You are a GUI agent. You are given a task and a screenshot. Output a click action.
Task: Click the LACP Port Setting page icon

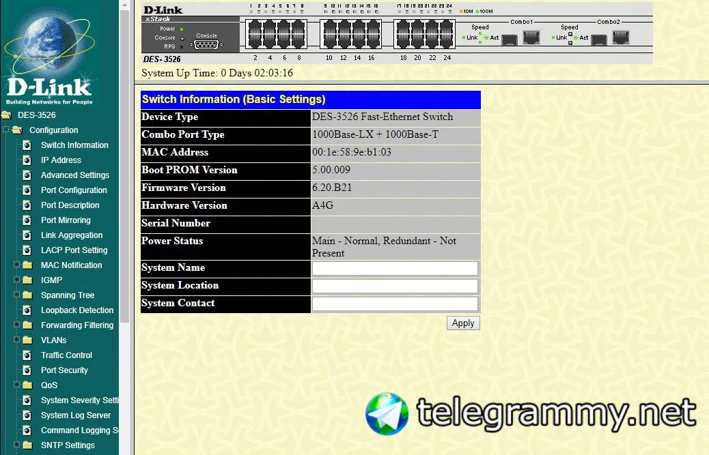point(27,250)
